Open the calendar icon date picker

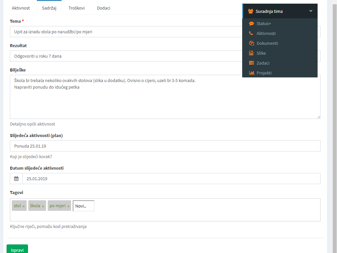point(16,179)
